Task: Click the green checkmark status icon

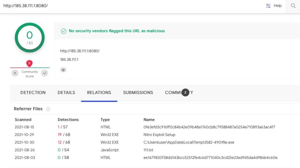Action: [64, 31]
